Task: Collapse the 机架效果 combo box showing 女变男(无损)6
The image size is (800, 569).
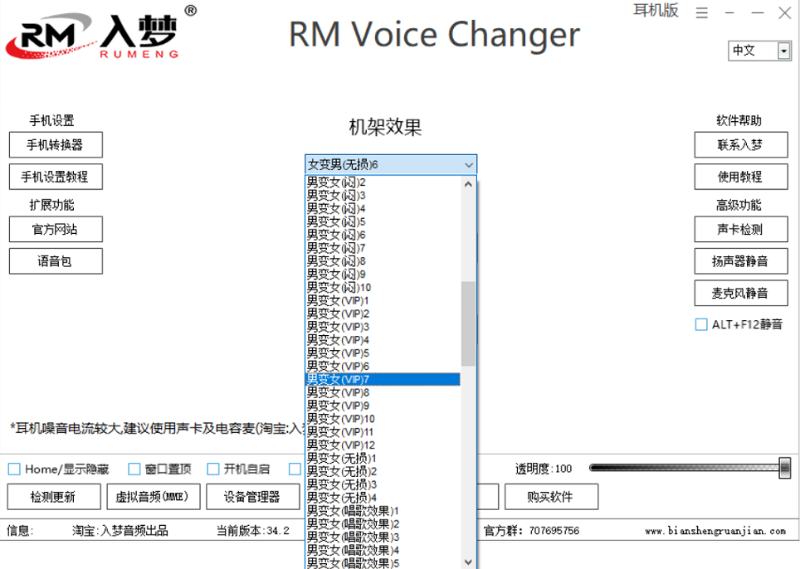Action: point(391,165)
